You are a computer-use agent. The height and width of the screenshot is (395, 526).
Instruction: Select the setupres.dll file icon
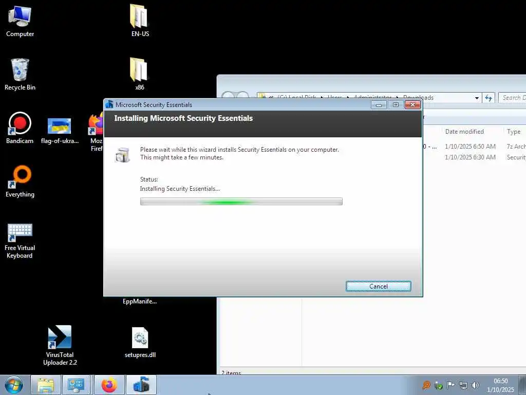(x=140, y=342)
